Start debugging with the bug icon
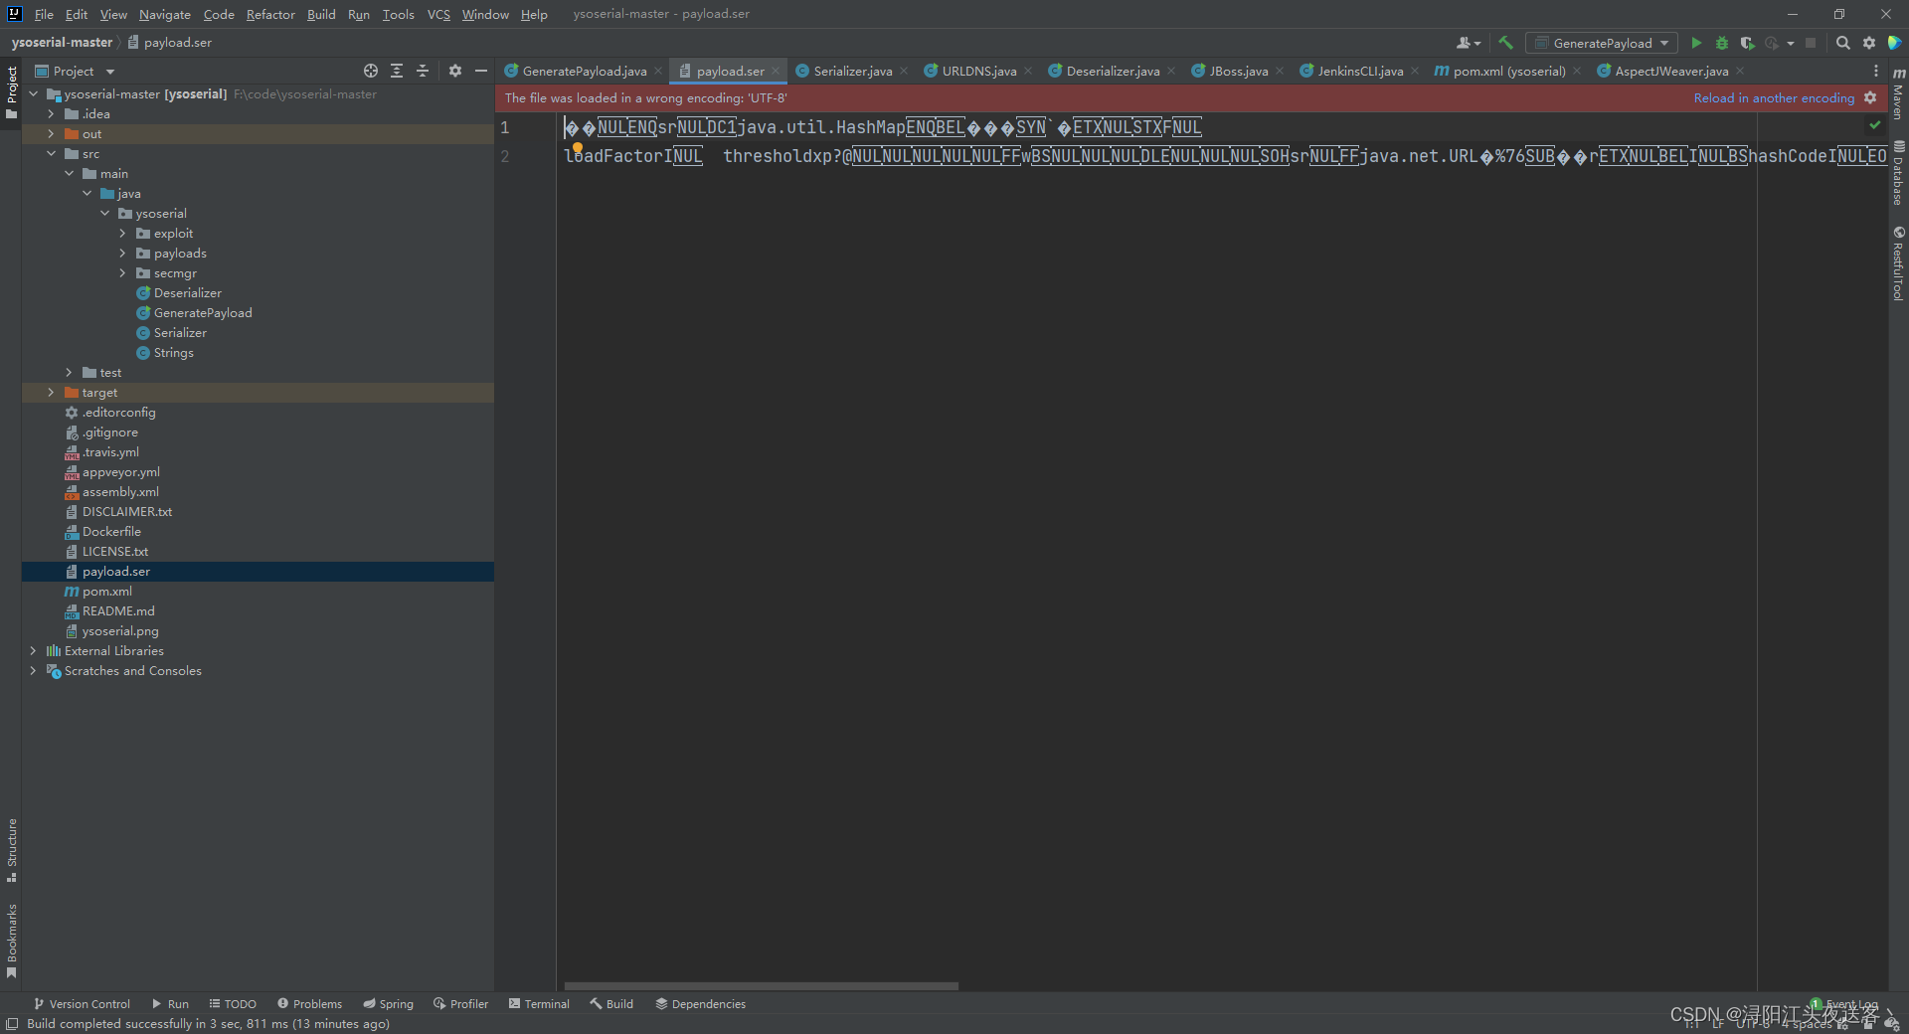 point(1722,43)
